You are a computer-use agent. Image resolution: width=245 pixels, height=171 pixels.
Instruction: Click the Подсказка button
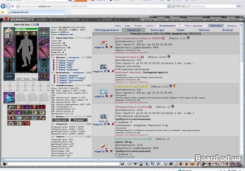(x=216, y=26)
